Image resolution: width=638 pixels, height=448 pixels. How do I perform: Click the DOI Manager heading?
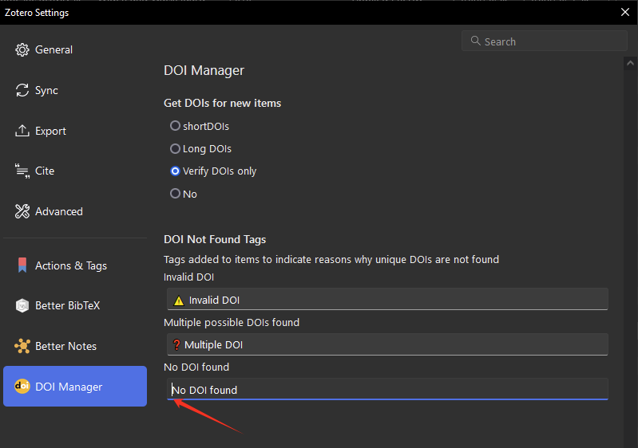[204, 70]
